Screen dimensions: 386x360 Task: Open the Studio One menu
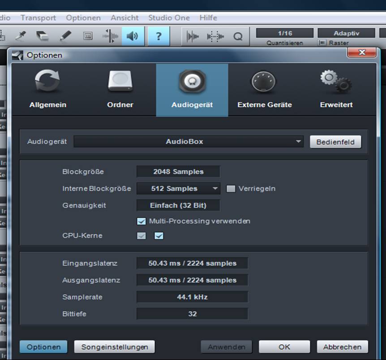coord(169,18)
